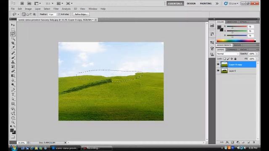Screen dimensions: 269x151
Task: Select the Horizontal Type tool
Action: tap(13, 94)
